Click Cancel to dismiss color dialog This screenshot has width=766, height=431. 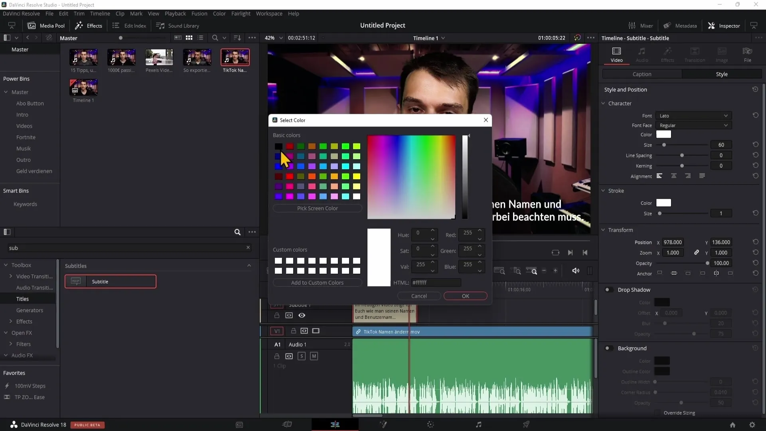[x=419, y=296]
